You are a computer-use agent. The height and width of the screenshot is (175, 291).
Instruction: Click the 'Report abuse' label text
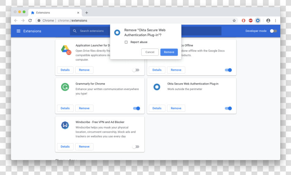pyautogui.click(x=139, y=42)
